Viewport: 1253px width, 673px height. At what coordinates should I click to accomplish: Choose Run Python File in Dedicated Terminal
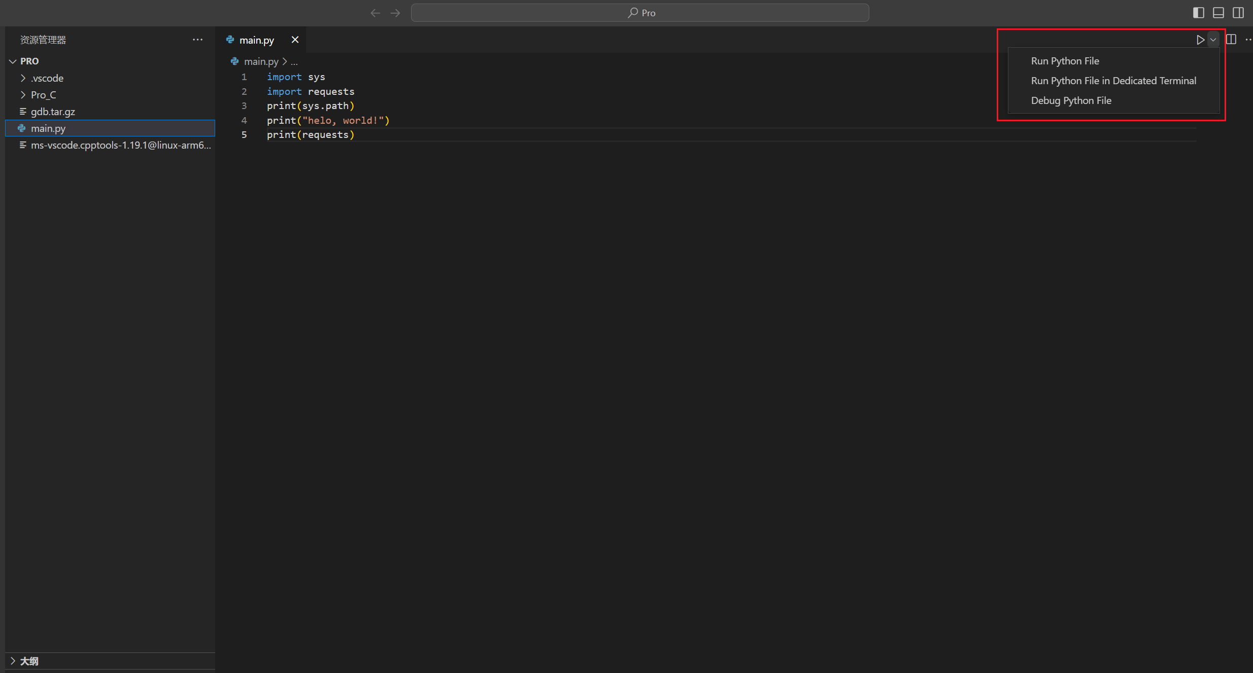pyautogui.click(x=1113, y=81)
